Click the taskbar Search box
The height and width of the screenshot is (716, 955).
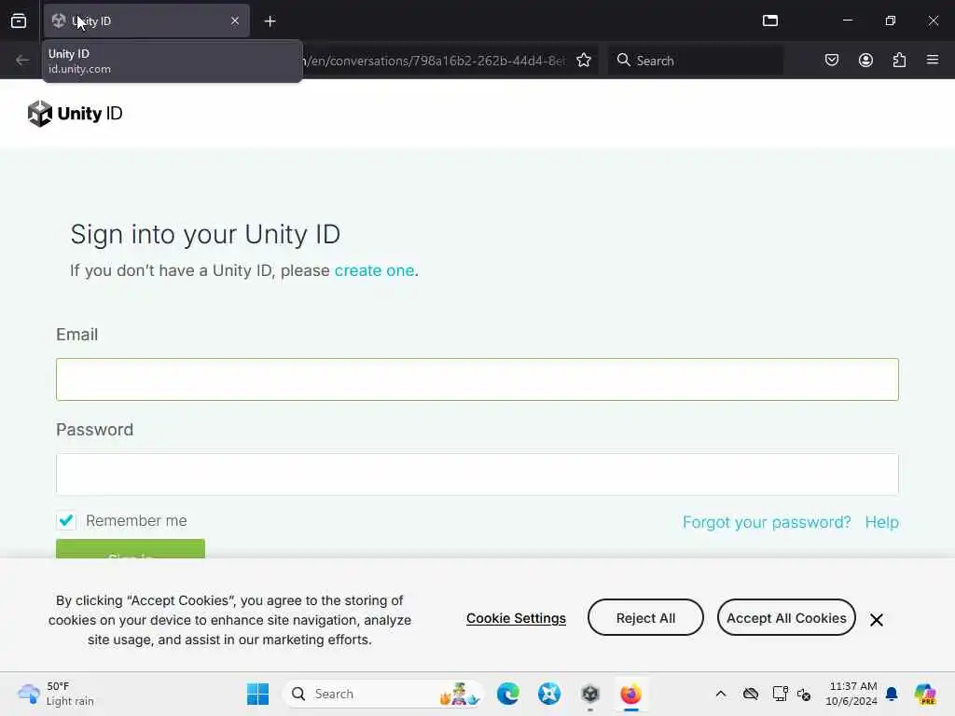[x=383, y=694]
